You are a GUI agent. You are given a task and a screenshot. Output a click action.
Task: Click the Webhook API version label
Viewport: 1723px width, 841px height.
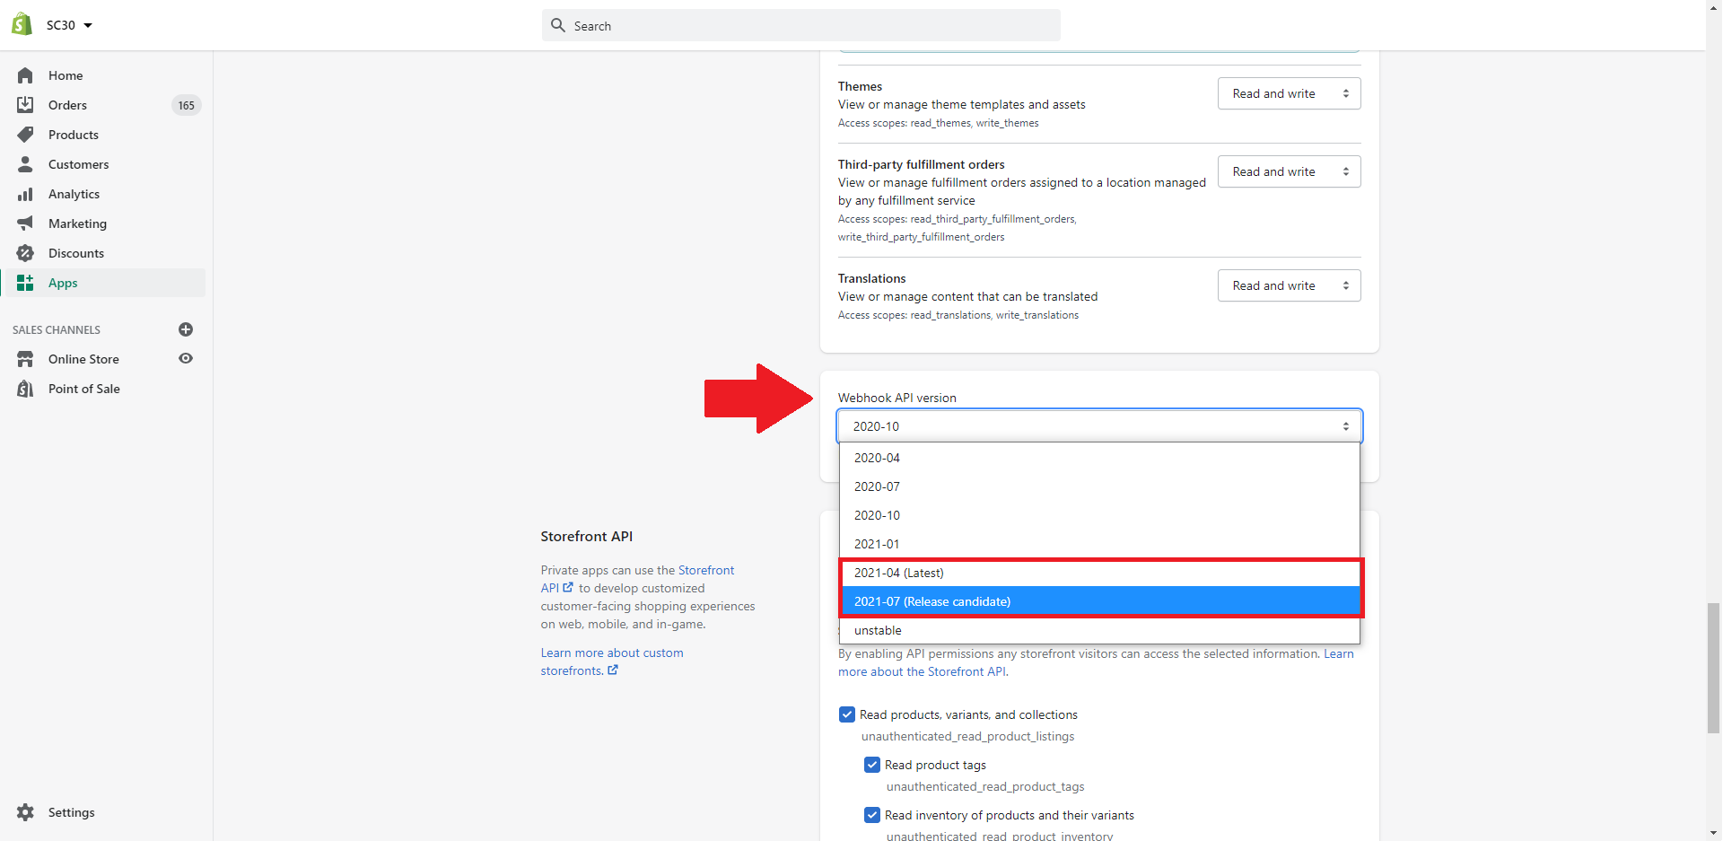point(896,398)
